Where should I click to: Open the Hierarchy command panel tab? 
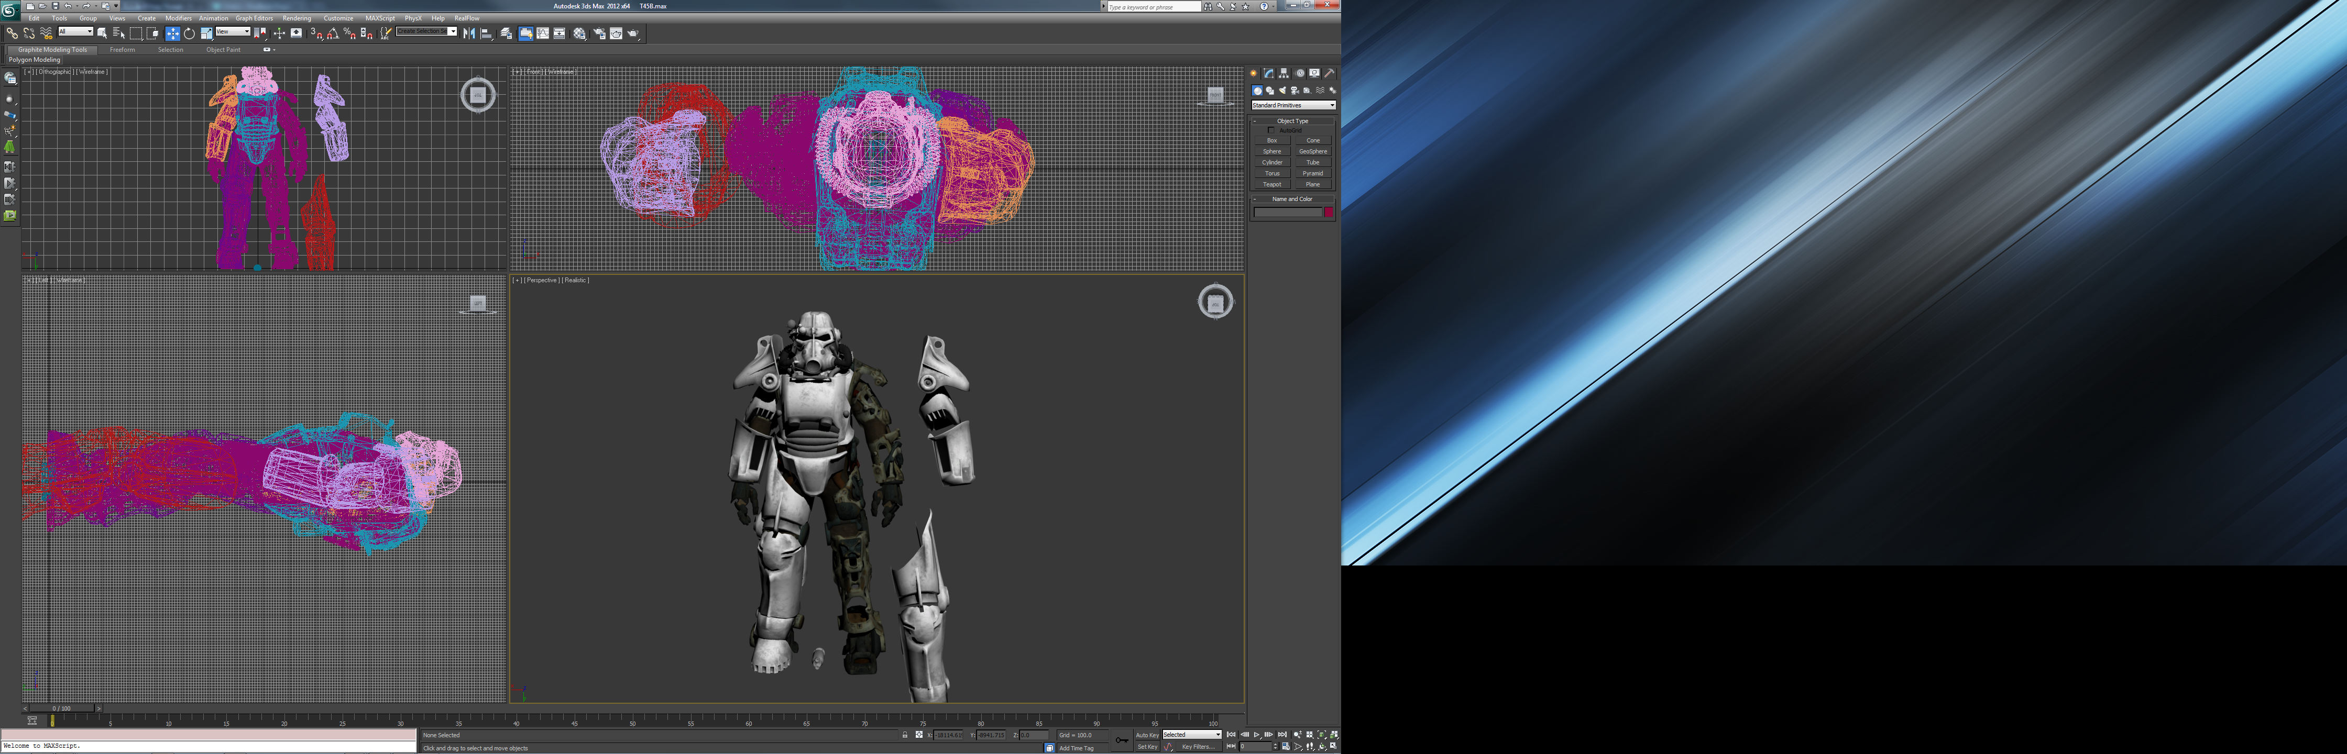[x=1284, y=73]
